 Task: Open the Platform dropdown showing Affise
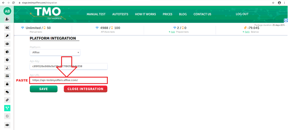coord(55,52)
